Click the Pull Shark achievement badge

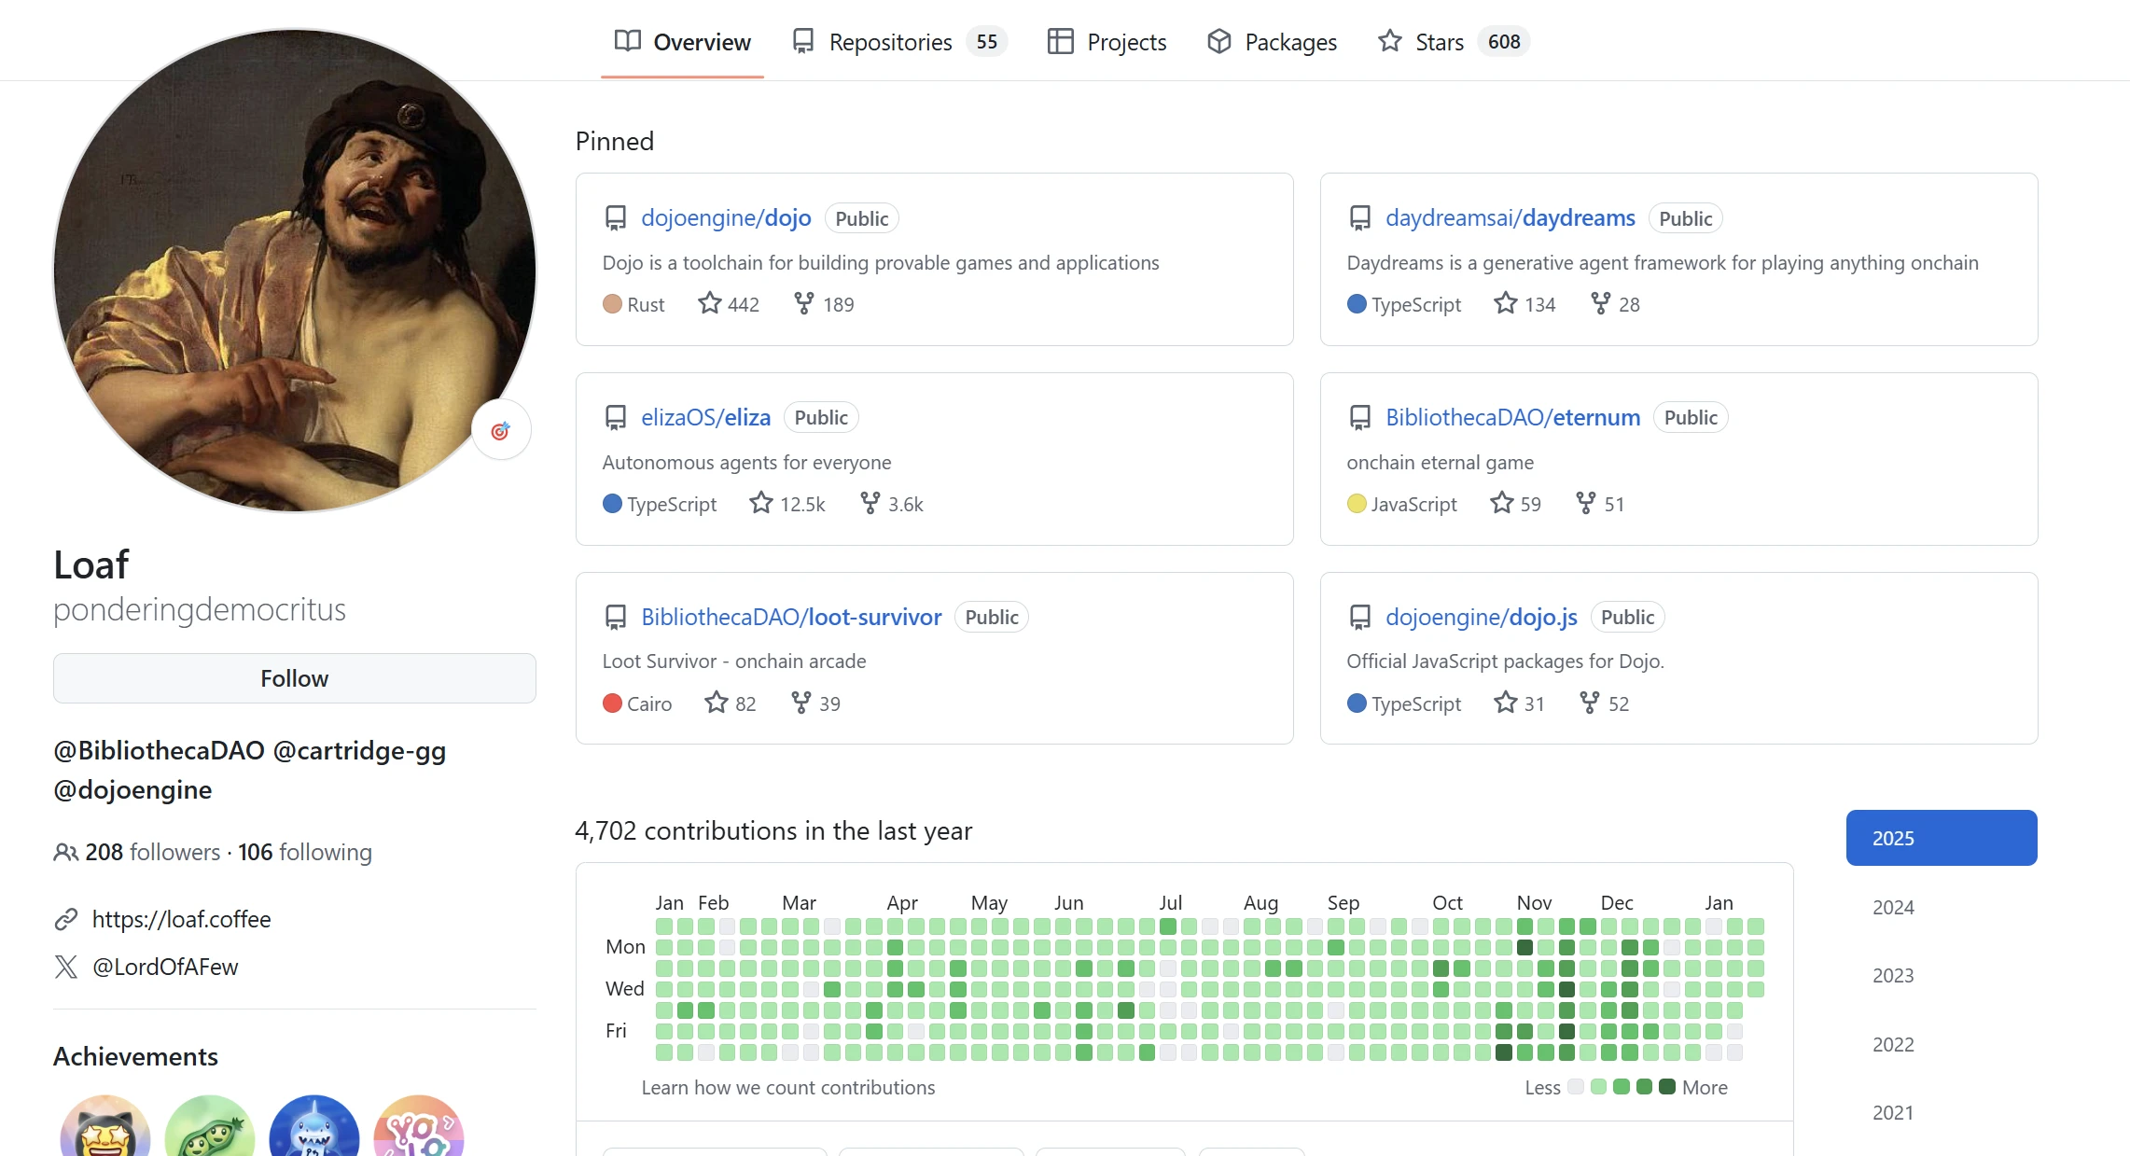(x=314, y=1132)
